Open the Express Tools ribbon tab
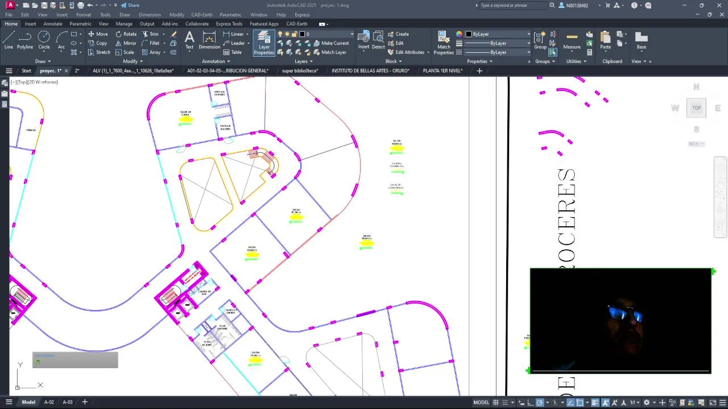Image resolution: width=728 pixels, height=409 pixels. click(229, 24)
